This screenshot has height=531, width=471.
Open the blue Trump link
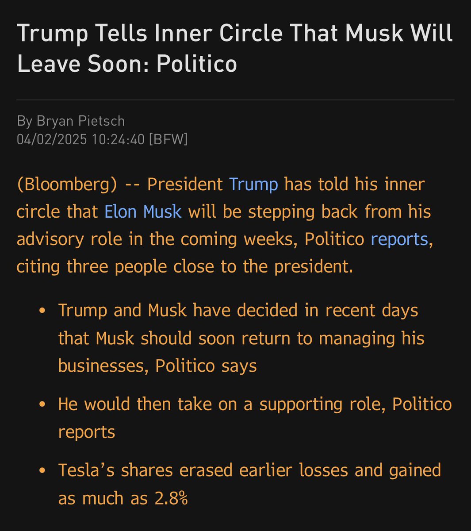point(253,184)
